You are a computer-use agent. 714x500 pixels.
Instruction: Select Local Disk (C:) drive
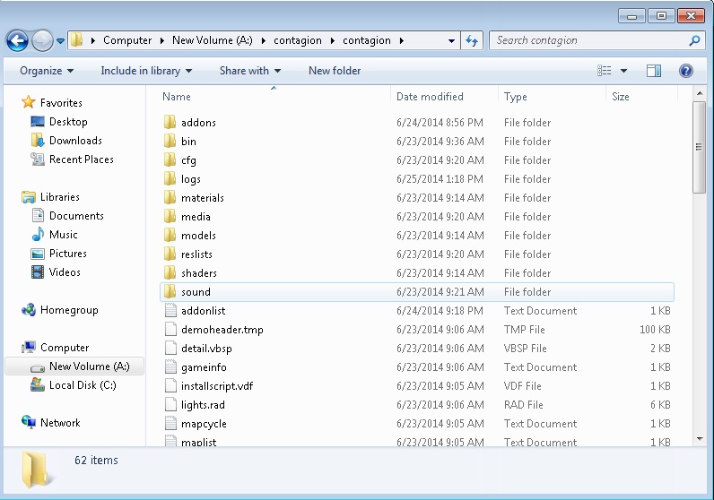click(83, 385)
